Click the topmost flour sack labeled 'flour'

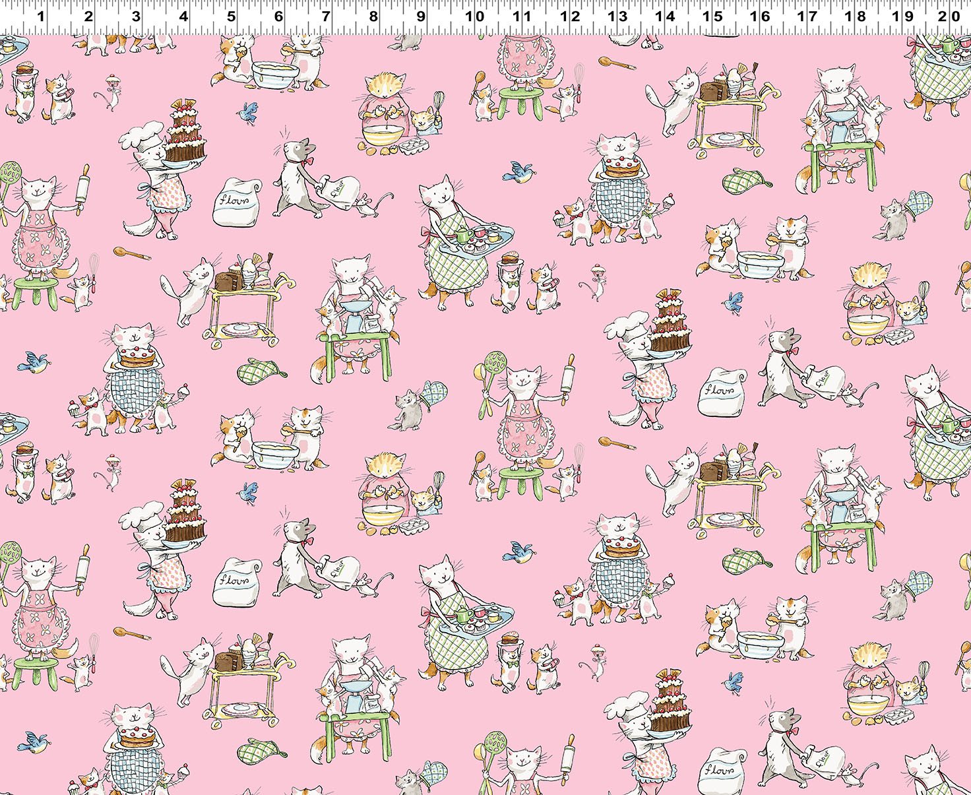click(237, 201)
